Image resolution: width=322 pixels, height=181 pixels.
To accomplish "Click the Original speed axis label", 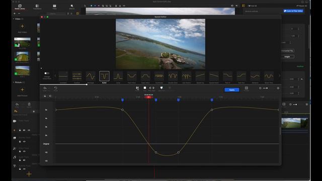I will point(46,144).
